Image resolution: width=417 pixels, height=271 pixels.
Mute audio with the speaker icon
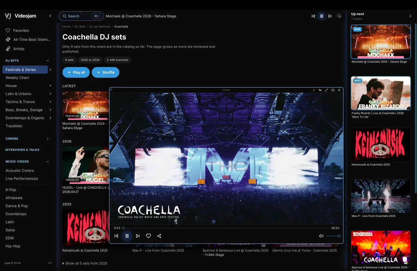[x=321, y=236]
